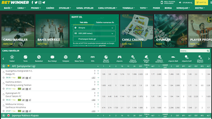The image size is (212, 119).
Task: Open the BAHİS dropdown menu
Action: [8, 8]
